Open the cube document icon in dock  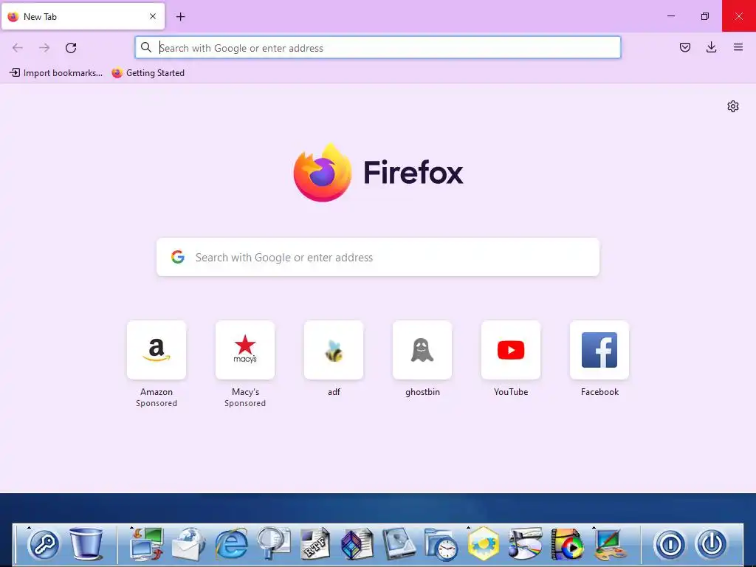tap(357, 544)
